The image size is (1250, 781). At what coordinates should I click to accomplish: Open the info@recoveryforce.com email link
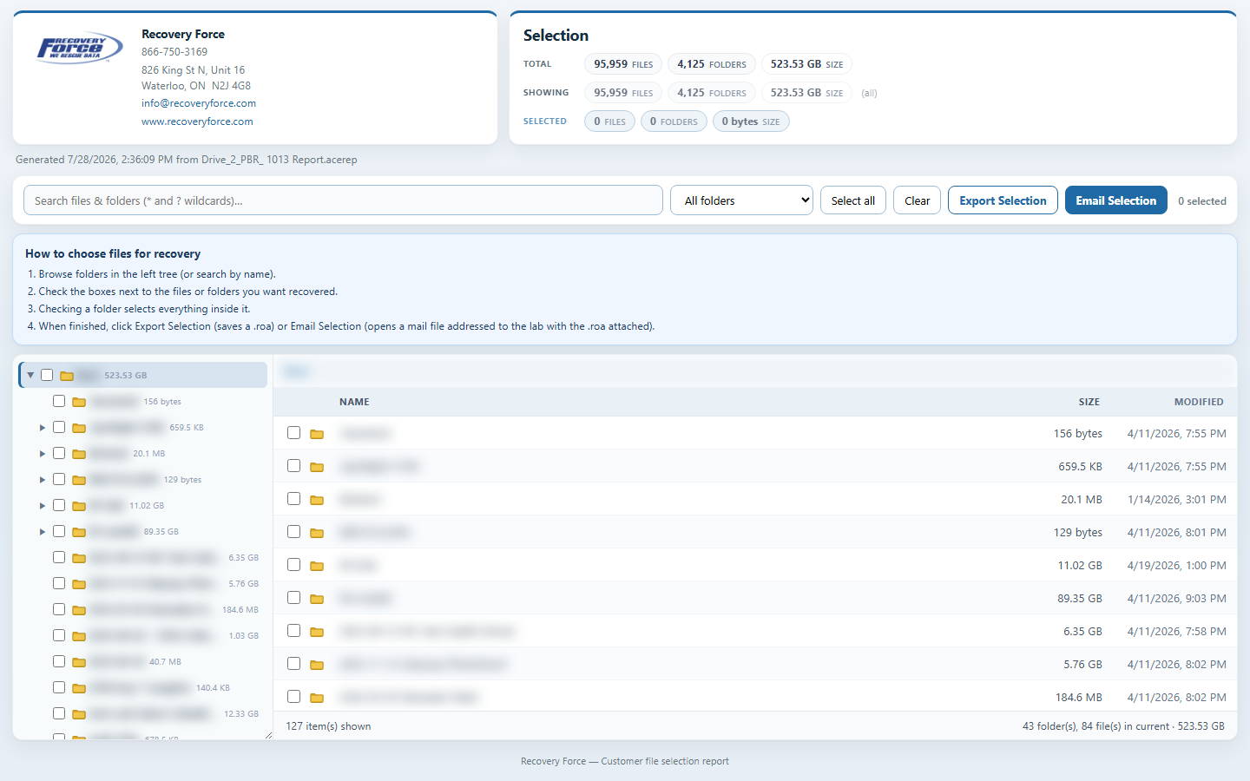pos(199,103)
